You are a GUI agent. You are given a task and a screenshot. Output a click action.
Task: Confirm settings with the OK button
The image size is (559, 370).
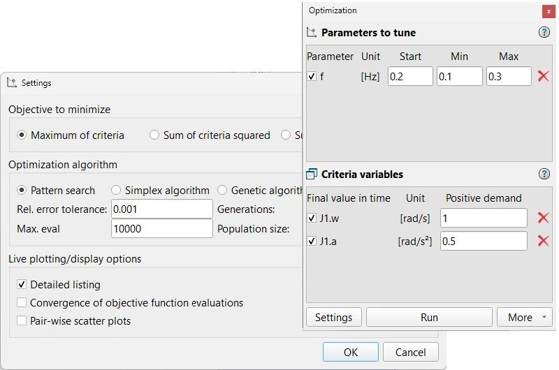[x=350, y=353]
